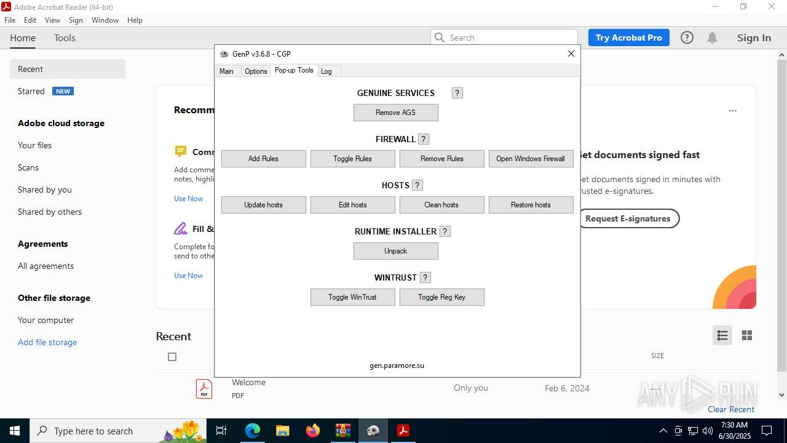Click the Restore hosts button
Image resolution: width=787 pixels, height=443 pixels.
(x=531, y=205)
